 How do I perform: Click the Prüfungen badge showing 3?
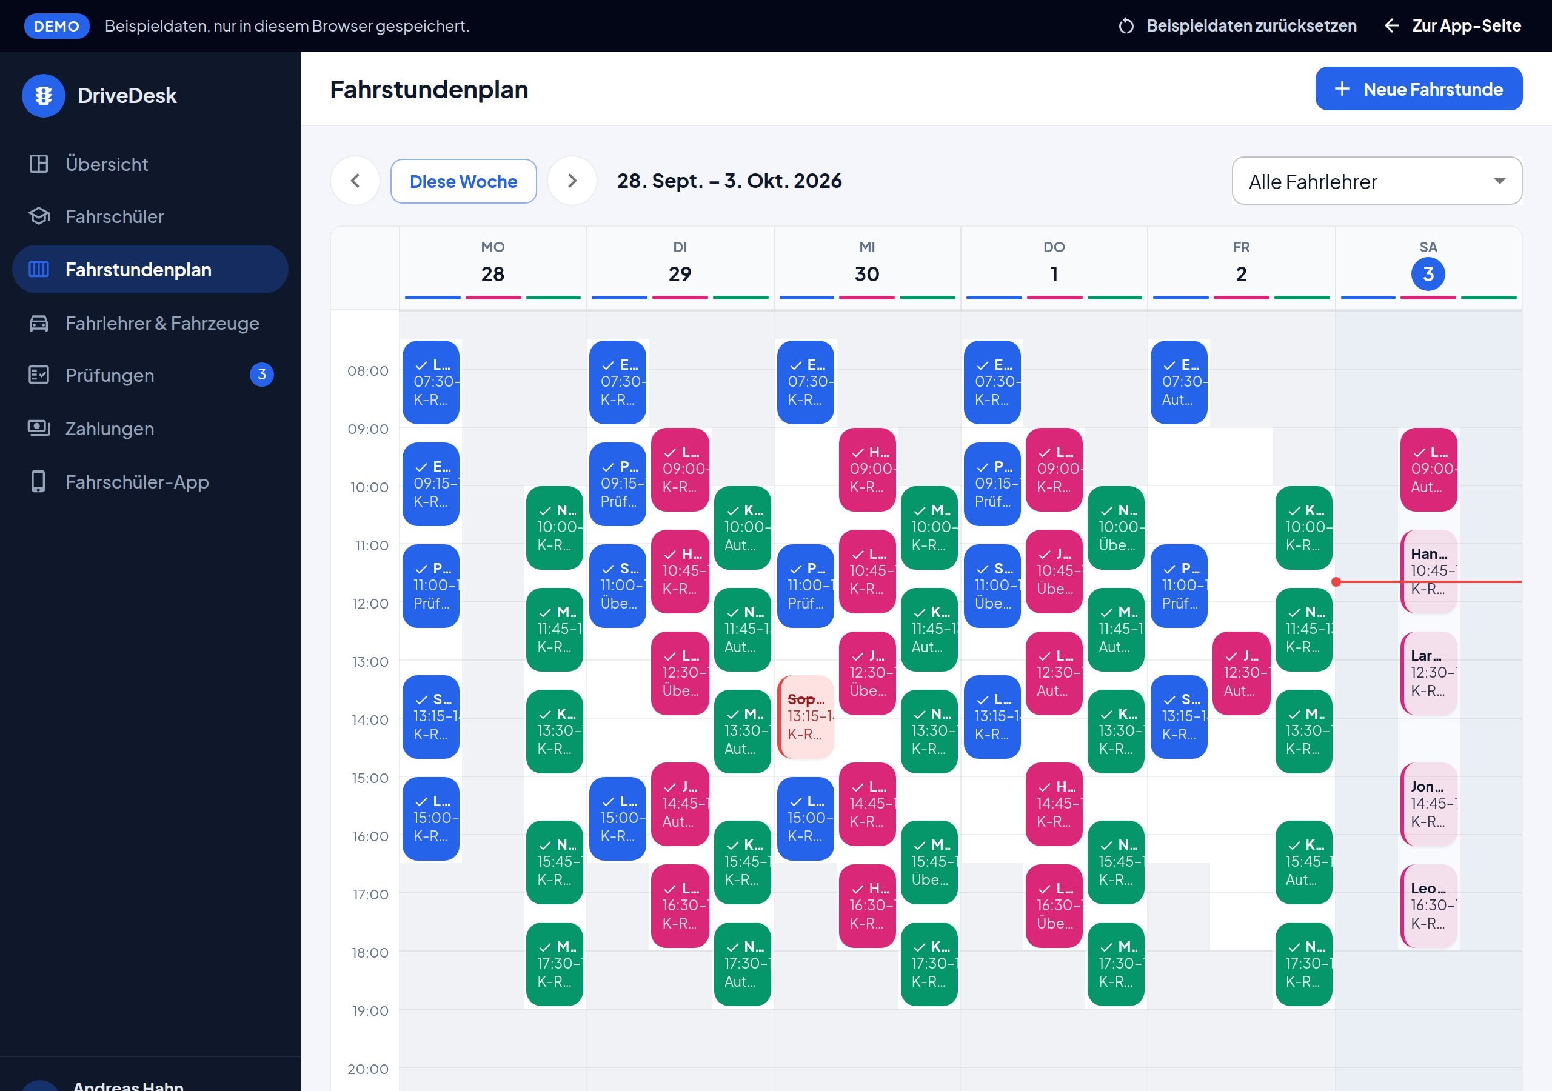coord(261,375)
